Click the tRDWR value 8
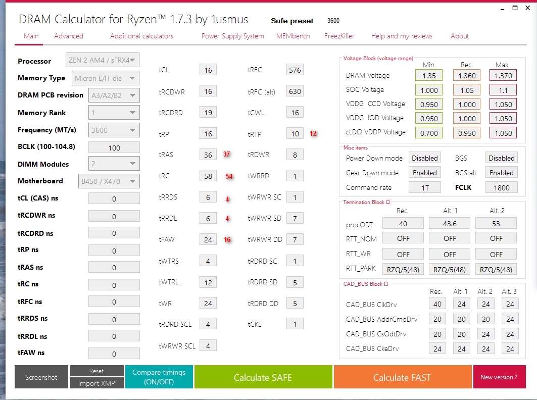This screenshot has height=400, width=537. (x=295, y=155)
